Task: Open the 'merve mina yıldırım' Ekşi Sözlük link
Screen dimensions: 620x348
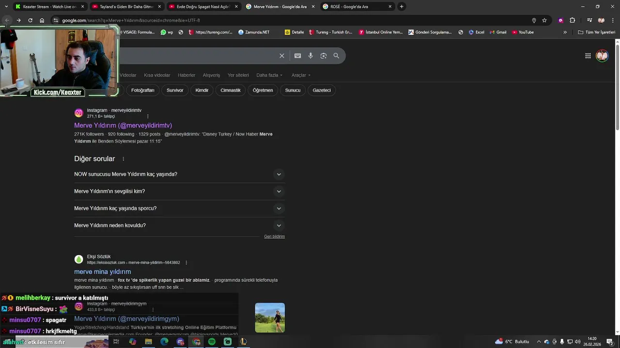Action: 103,272
